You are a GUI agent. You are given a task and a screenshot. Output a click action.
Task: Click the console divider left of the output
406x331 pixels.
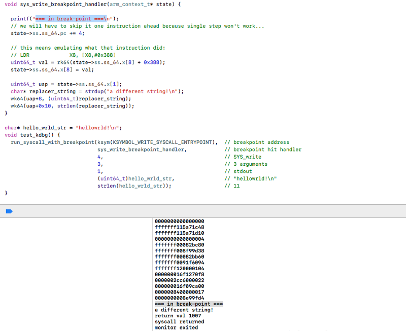(x=152, y=274)
